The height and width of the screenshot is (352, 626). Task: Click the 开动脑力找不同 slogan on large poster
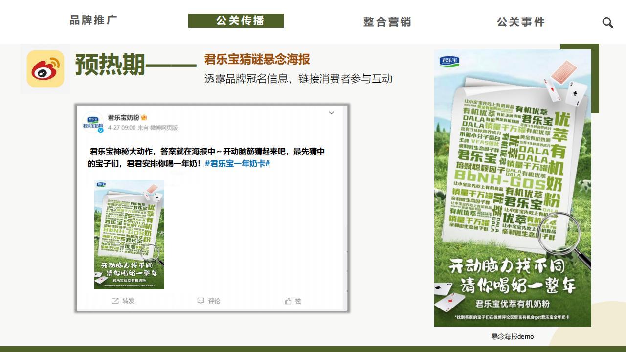(507, 266)
